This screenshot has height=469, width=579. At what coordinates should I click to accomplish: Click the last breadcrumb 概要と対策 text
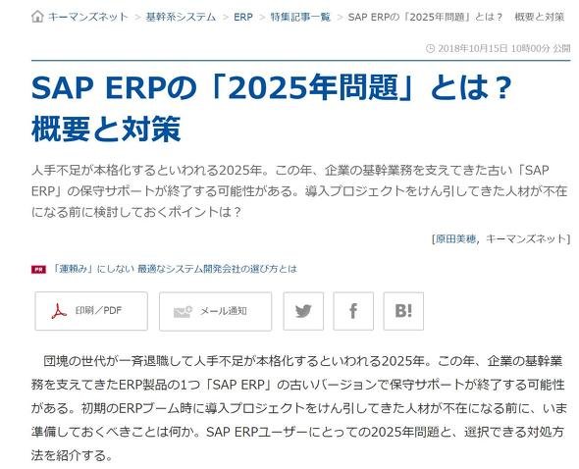coord(540,17)
